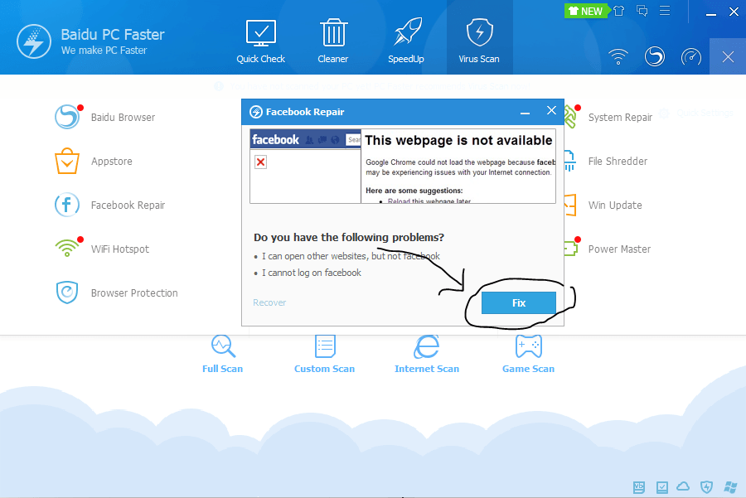
Task: Click the green NEW badge
Action: tap(586, 11)
